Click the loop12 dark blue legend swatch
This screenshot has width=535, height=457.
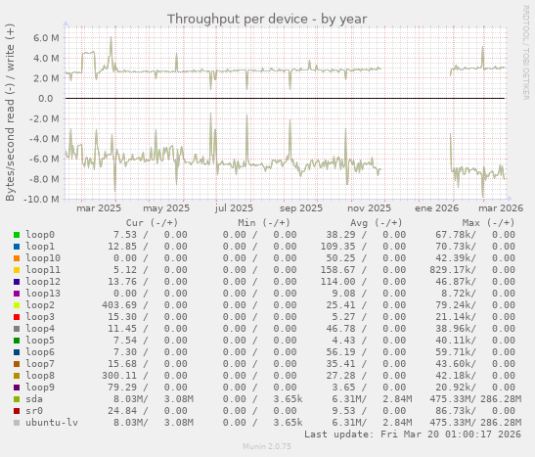(x=17, y=282)
